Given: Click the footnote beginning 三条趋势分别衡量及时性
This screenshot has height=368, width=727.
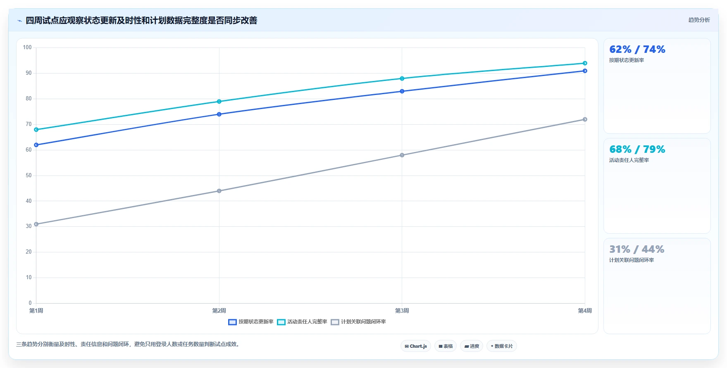Looking at the screenshot, I should point(129,344).
